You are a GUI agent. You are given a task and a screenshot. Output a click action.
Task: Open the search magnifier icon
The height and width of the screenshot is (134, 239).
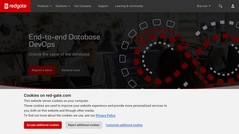(220, 6)
